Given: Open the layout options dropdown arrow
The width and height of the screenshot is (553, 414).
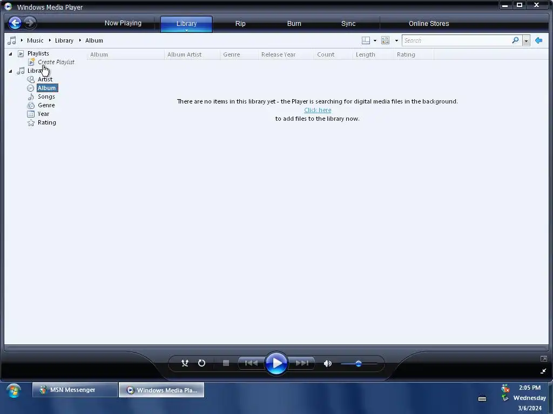Looking at the screenshot, I should tap(375, 41).
